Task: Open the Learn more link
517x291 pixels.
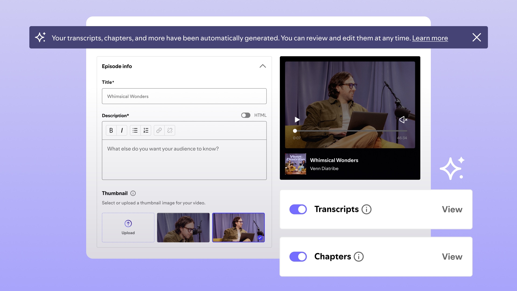Action: [x=430, y=38]
